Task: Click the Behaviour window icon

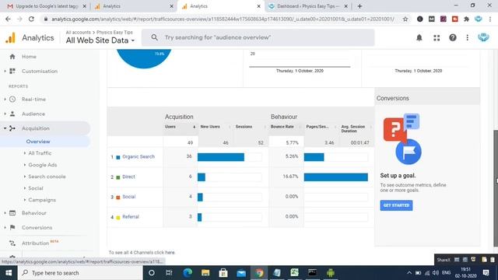Action: (12, 213)
